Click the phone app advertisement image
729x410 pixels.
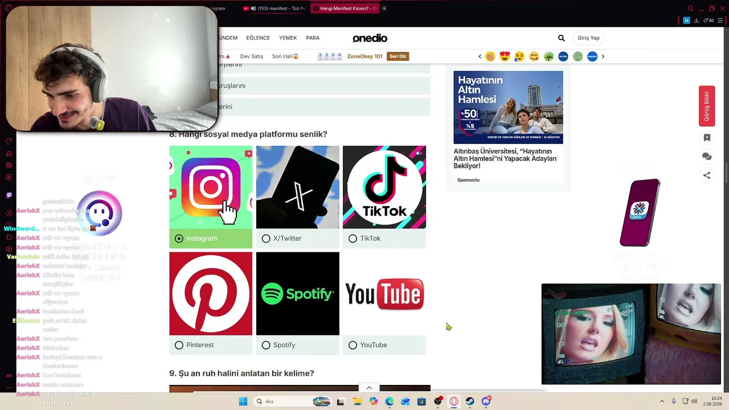click(641, 212)
